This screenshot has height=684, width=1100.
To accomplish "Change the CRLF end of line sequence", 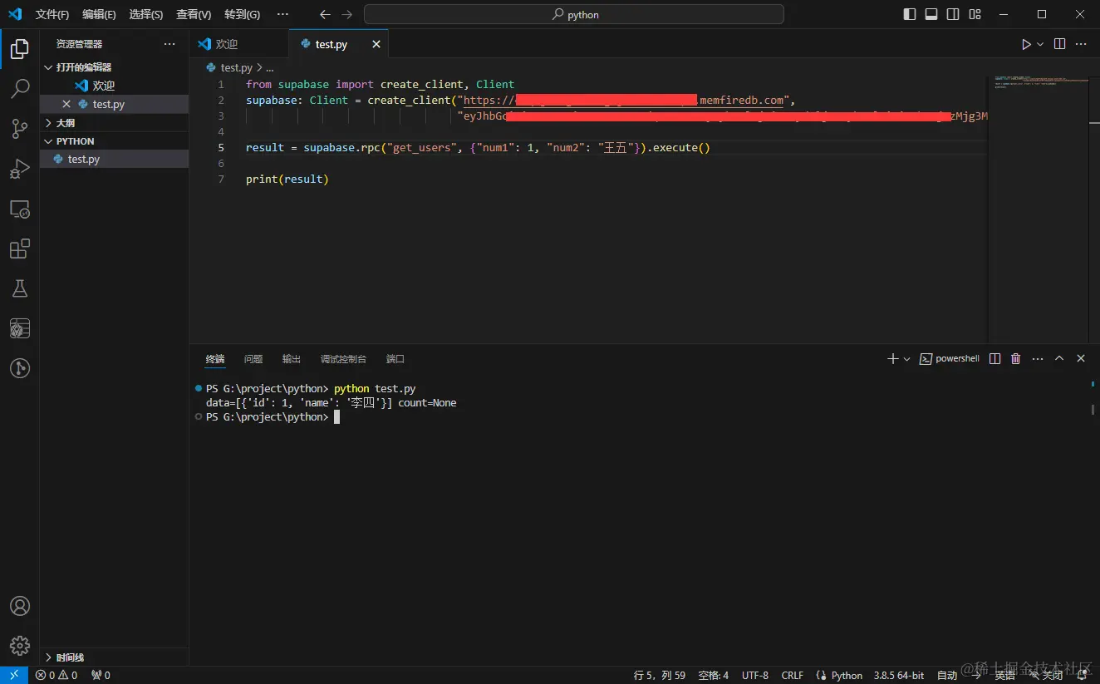I will point(793,675).
